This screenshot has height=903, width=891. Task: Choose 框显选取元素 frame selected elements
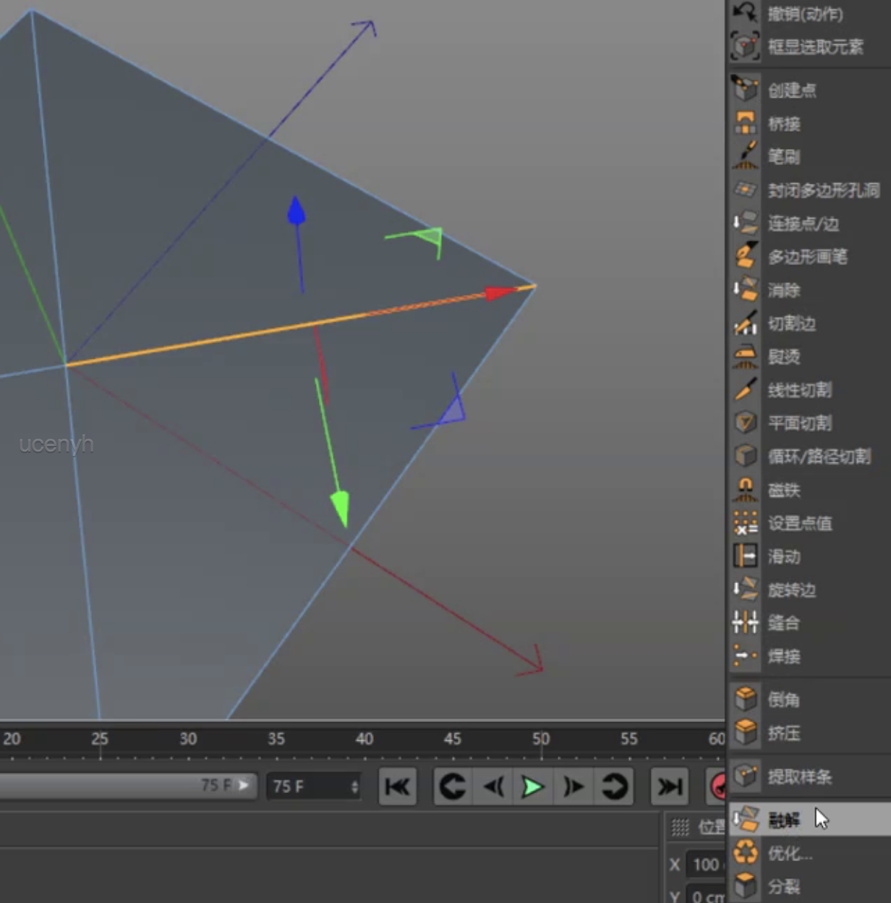[809, 47]
